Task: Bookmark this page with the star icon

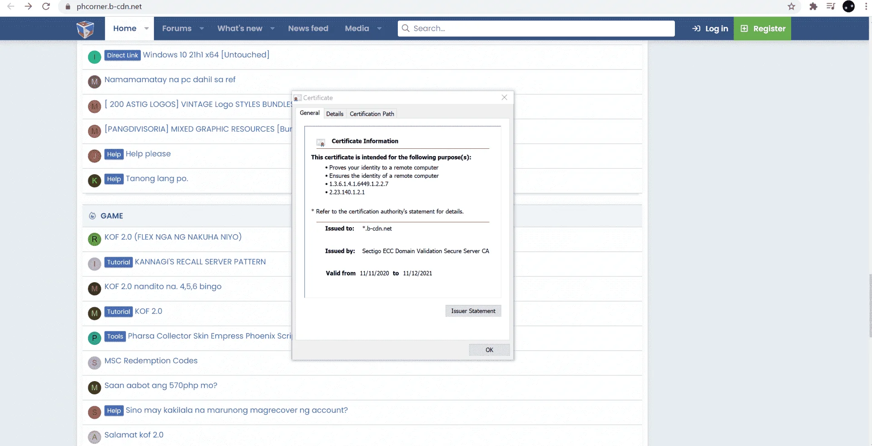Action: pos(791,6)
